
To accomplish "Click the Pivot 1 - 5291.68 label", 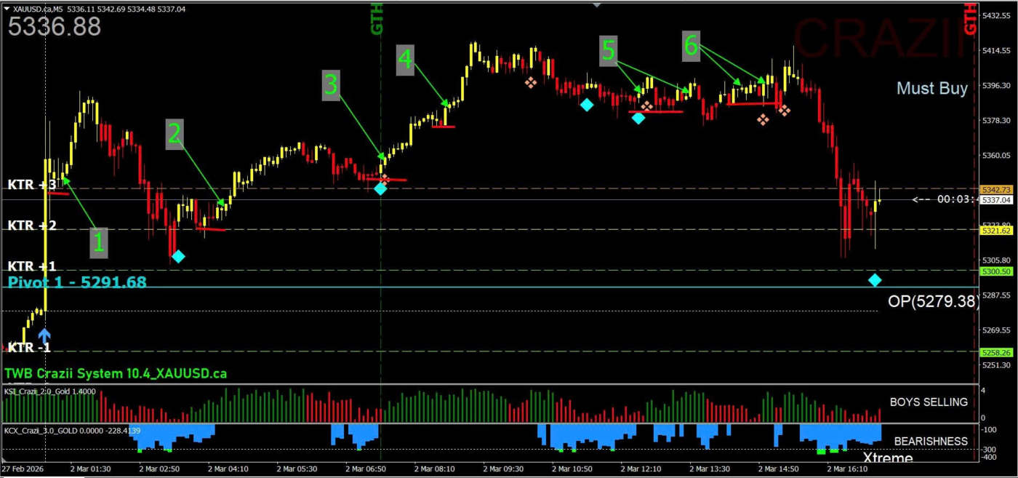I will (77, 282).
